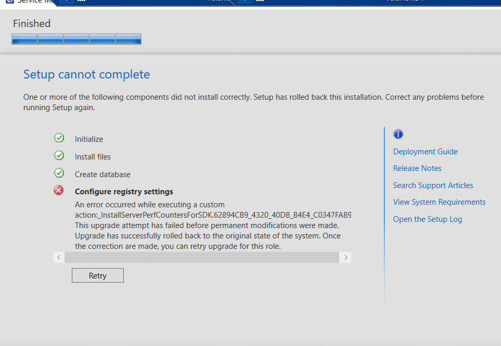Click the 'Setup cannot complete' heading
Image resolution: width=501 pixels, height=346 pixels.
click(x=86, y=74)
